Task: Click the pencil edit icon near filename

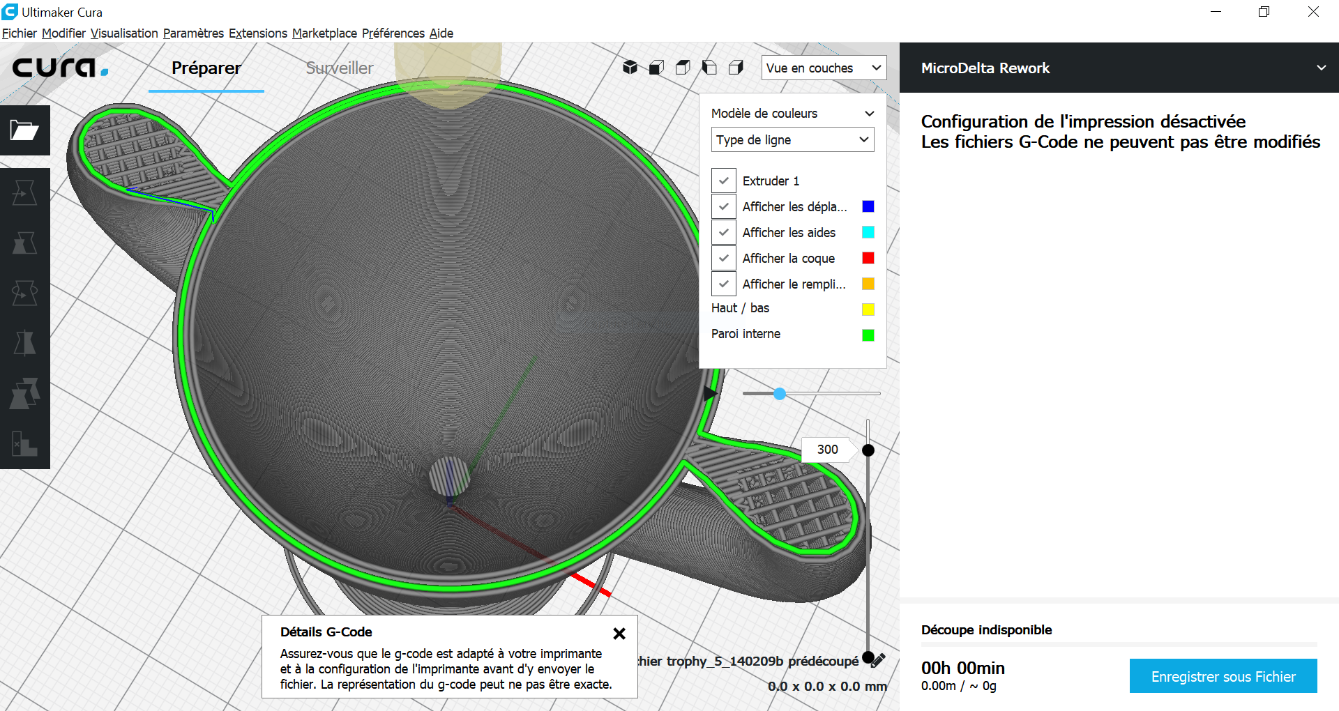Action: (879, 660)
